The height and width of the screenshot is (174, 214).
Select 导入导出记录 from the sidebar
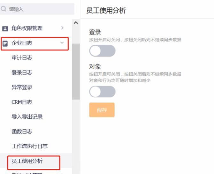pos(27,117)
